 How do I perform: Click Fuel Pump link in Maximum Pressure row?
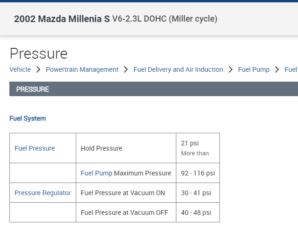(96, 173)
